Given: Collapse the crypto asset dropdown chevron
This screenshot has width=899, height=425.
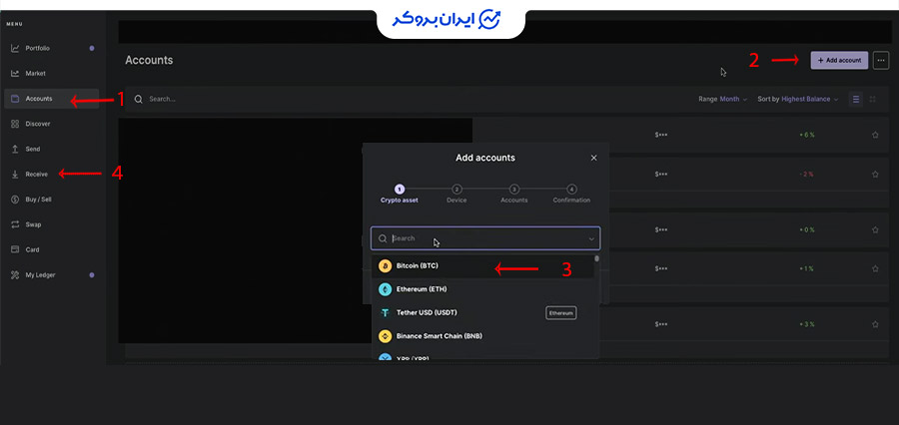Looking at the screenshot, I should tap(591, 238).
